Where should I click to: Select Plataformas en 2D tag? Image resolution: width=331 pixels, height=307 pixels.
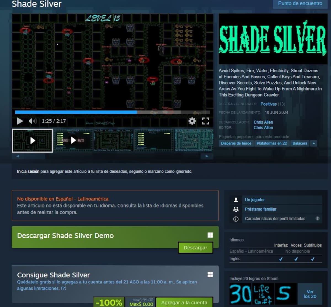pos(272,143)
